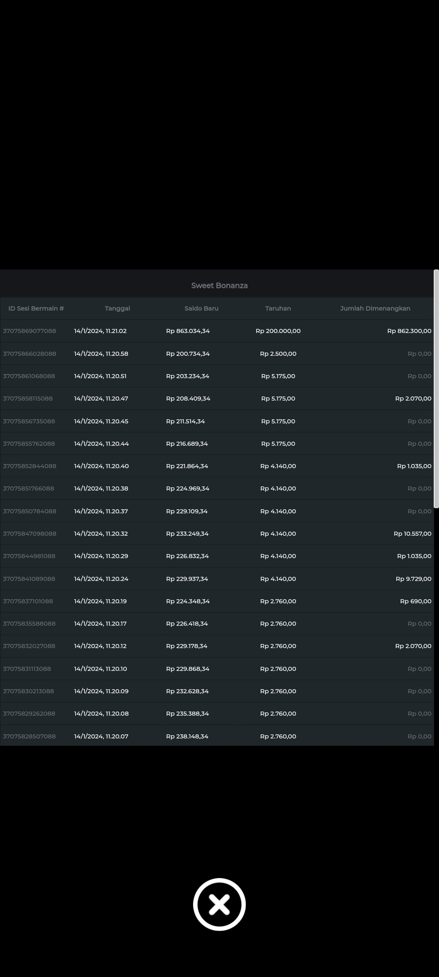Click the Rp 862.300,00 winnings amount
The image size is (439, 977).
point(409,331)
